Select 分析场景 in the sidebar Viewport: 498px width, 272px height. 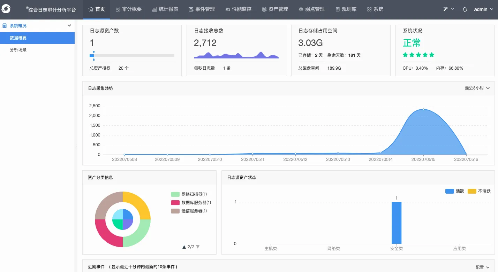tap(18, 50)
